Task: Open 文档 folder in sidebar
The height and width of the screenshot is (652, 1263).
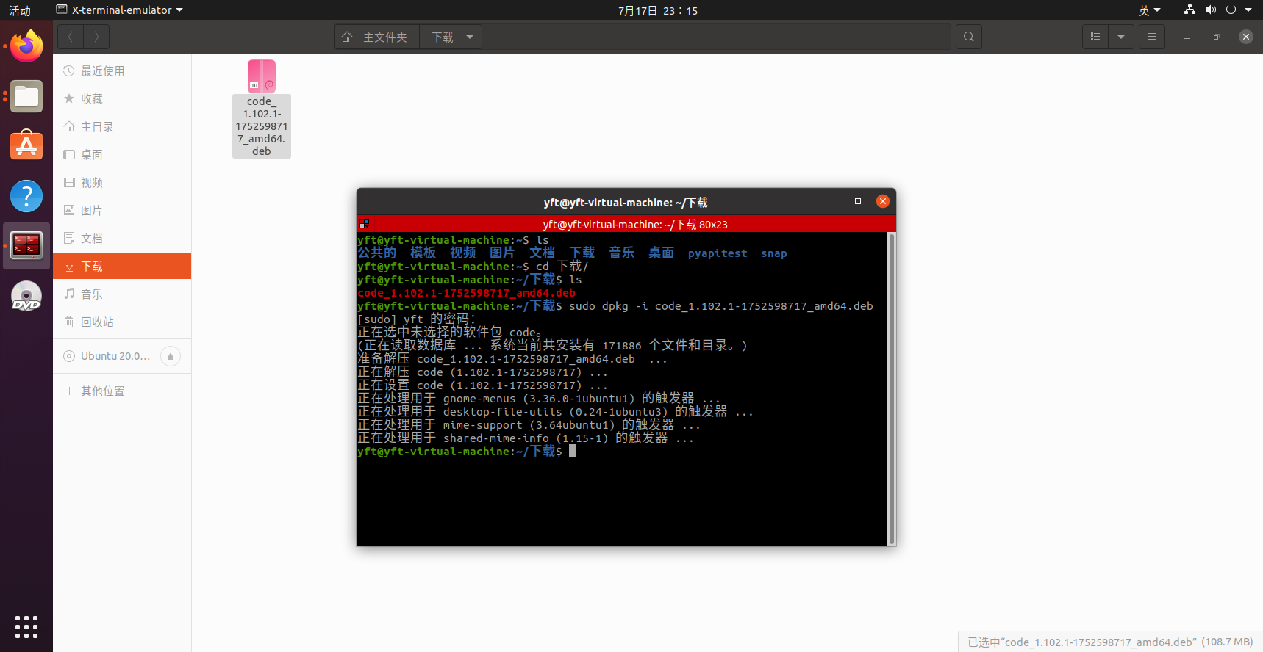Action: 122,239
